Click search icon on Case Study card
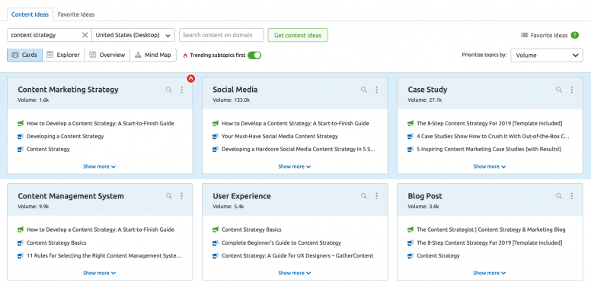Image resolution: width=591 pixels, height=288 pixels. [559, 90]
